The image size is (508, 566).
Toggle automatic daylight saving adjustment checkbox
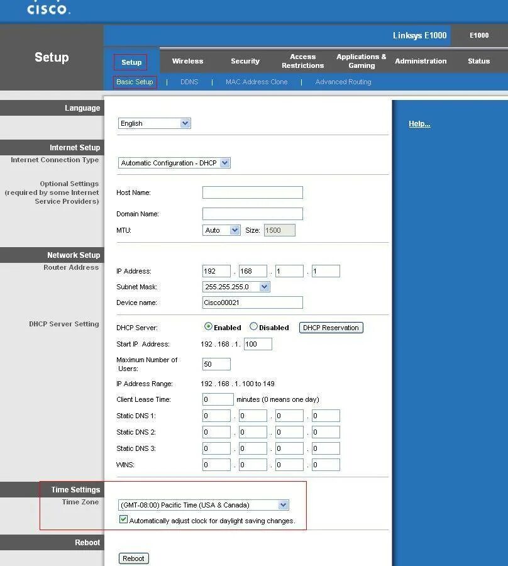click(x=123, y=519)
